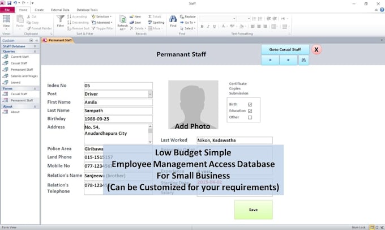Click the quick access Save disk icon
385x230 pixels.
pos(9,3)
